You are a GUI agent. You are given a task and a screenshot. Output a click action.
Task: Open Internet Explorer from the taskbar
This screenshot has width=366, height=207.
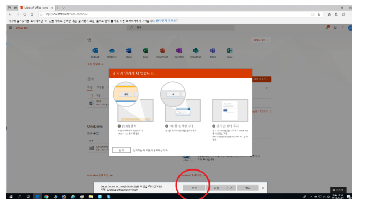(x=73, y=197)
